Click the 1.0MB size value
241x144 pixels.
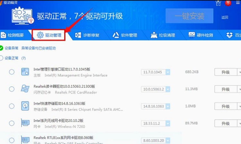tap(191, 106)
